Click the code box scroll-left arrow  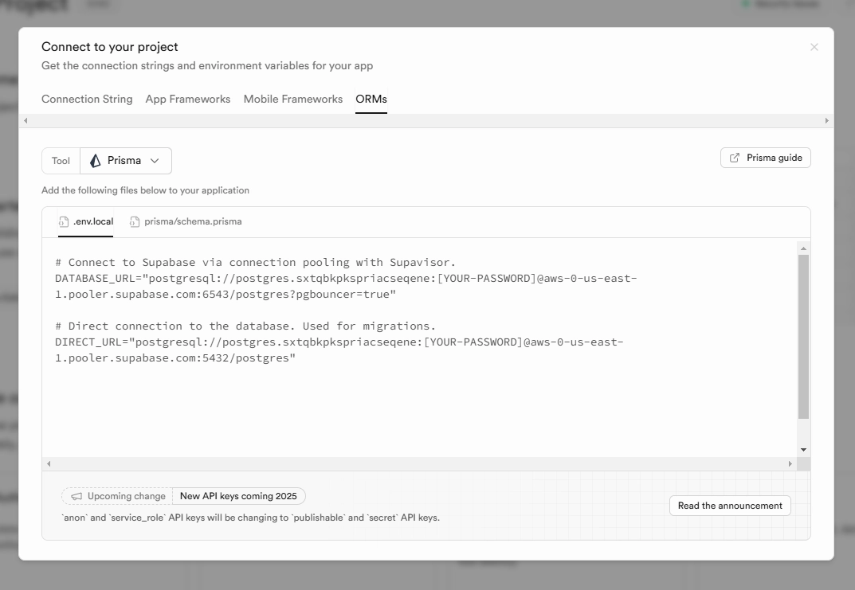pyautogui.click(x=49, y=464)
